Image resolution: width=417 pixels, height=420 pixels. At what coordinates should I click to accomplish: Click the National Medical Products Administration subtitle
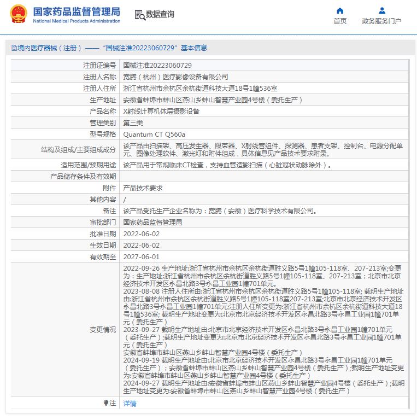(77, 21)
